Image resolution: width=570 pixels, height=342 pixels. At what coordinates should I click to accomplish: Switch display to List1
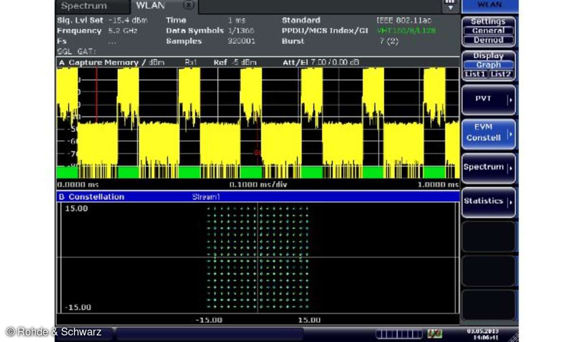tap(476, 74)
